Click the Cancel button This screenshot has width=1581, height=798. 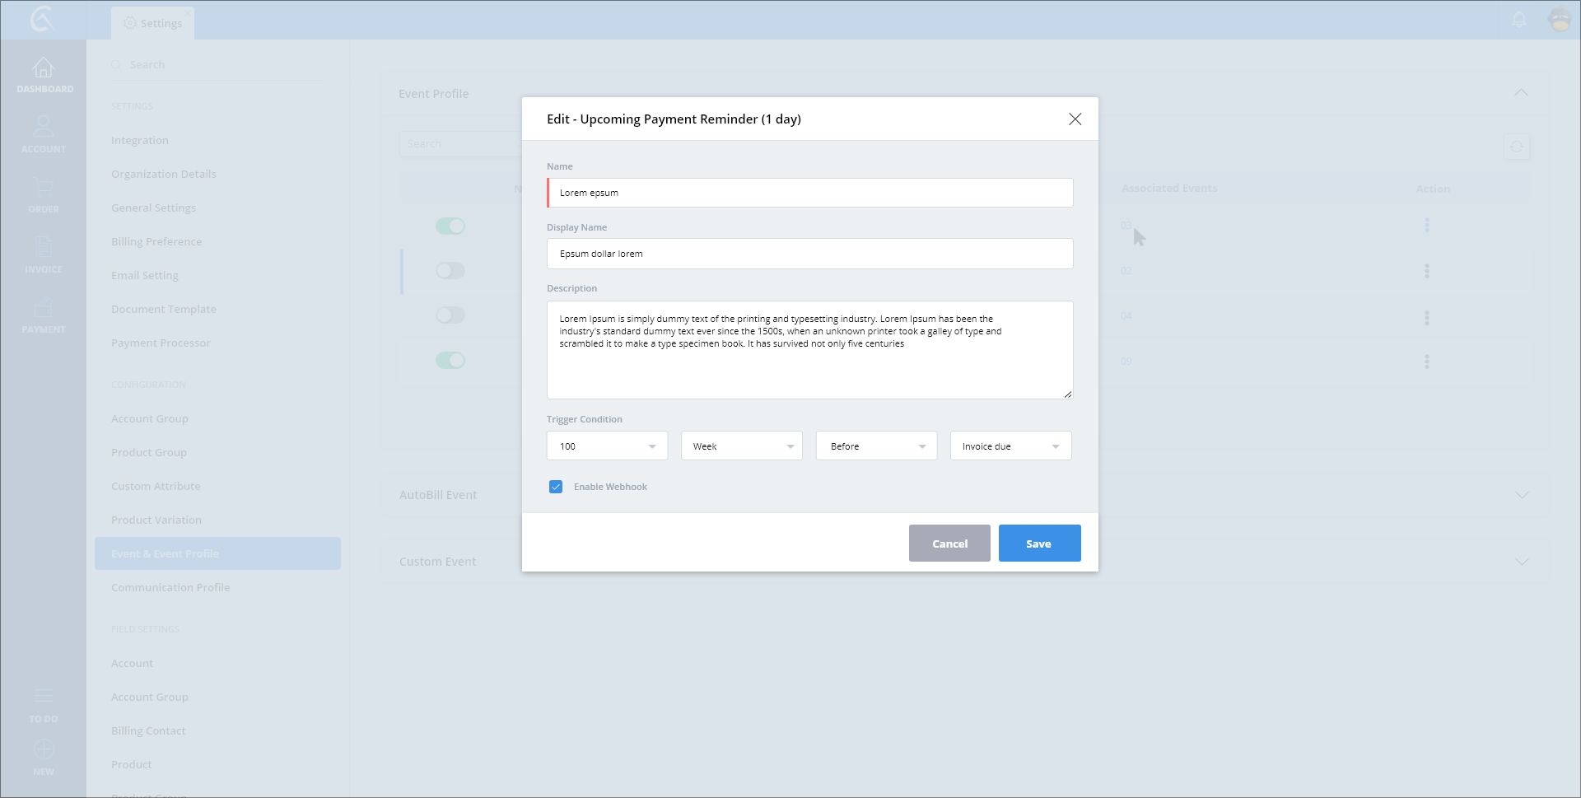949,544
